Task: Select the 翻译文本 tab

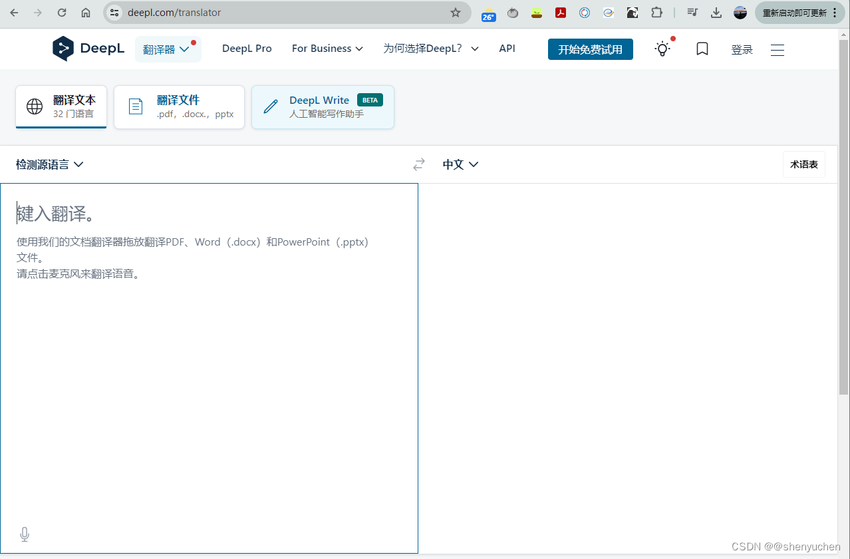Action: pos(61,106)
